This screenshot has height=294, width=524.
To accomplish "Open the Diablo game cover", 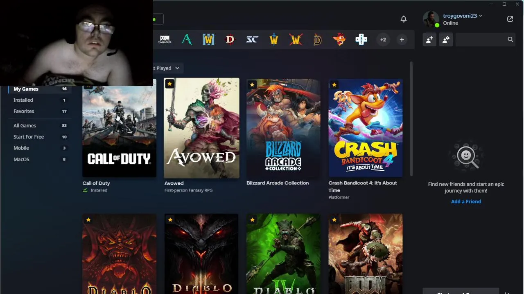I will click(119, 254).
